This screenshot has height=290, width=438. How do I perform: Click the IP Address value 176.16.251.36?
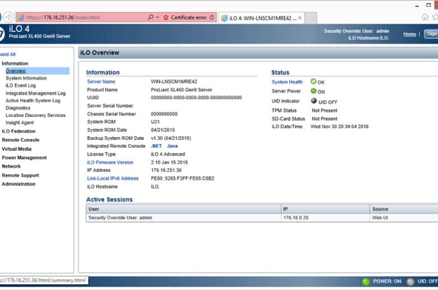point(166,170)
